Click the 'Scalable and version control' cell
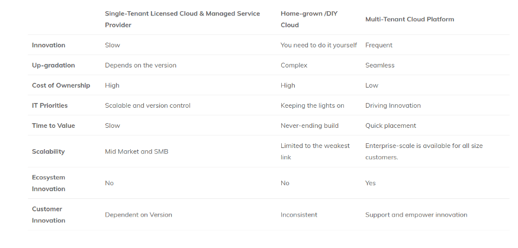This screenshot has height=248, width=518. coord(147,105)
